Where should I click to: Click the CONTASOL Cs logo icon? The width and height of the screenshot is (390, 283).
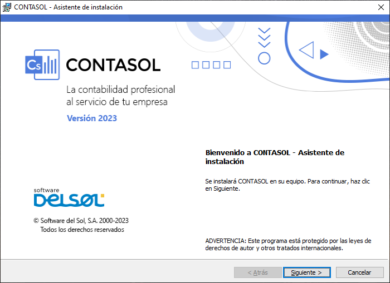pos(42,64)
